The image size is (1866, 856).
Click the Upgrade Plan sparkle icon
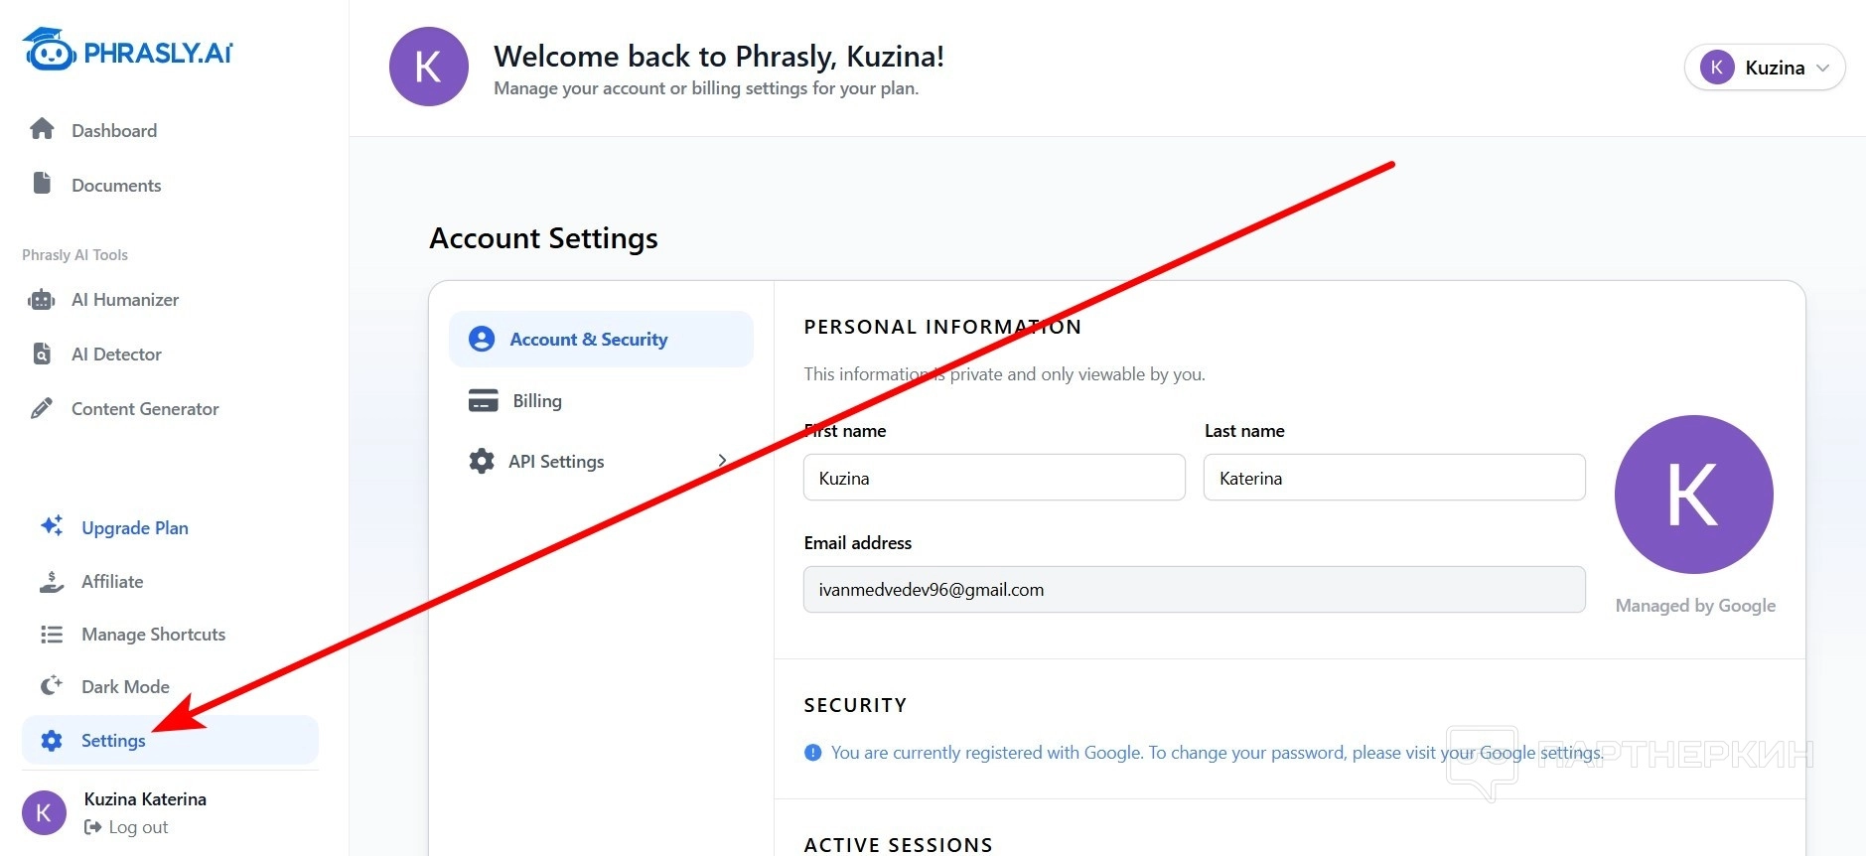tap(52, 526)
